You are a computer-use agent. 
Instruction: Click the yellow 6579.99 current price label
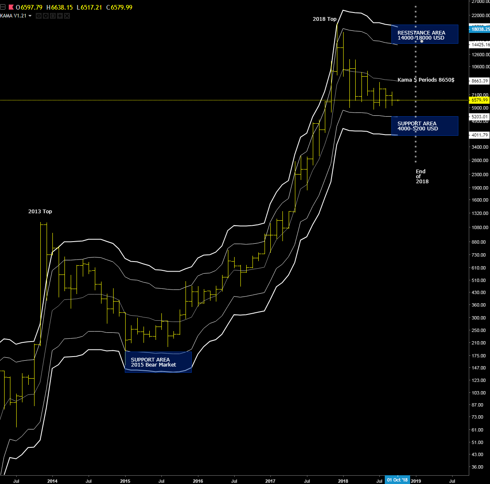pyautogui.click(x=480, y=100)
